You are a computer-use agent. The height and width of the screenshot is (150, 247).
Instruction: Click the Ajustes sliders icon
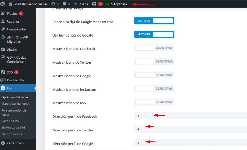pos(3,49)
